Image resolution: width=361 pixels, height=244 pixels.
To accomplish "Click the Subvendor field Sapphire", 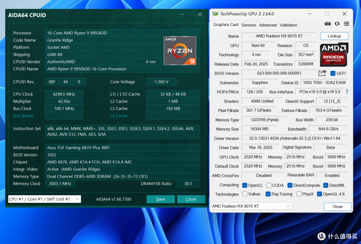I will click(260, 82).
